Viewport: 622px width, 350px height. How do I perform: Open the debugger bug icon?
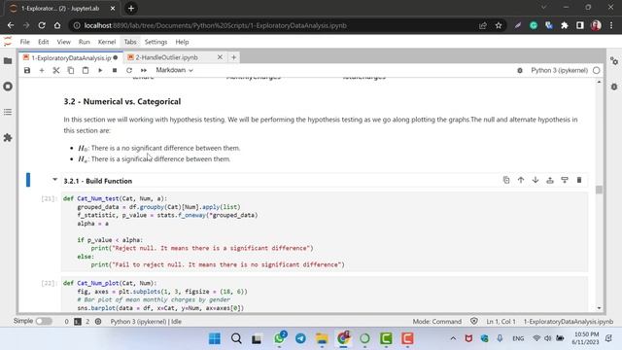[520, 70]
